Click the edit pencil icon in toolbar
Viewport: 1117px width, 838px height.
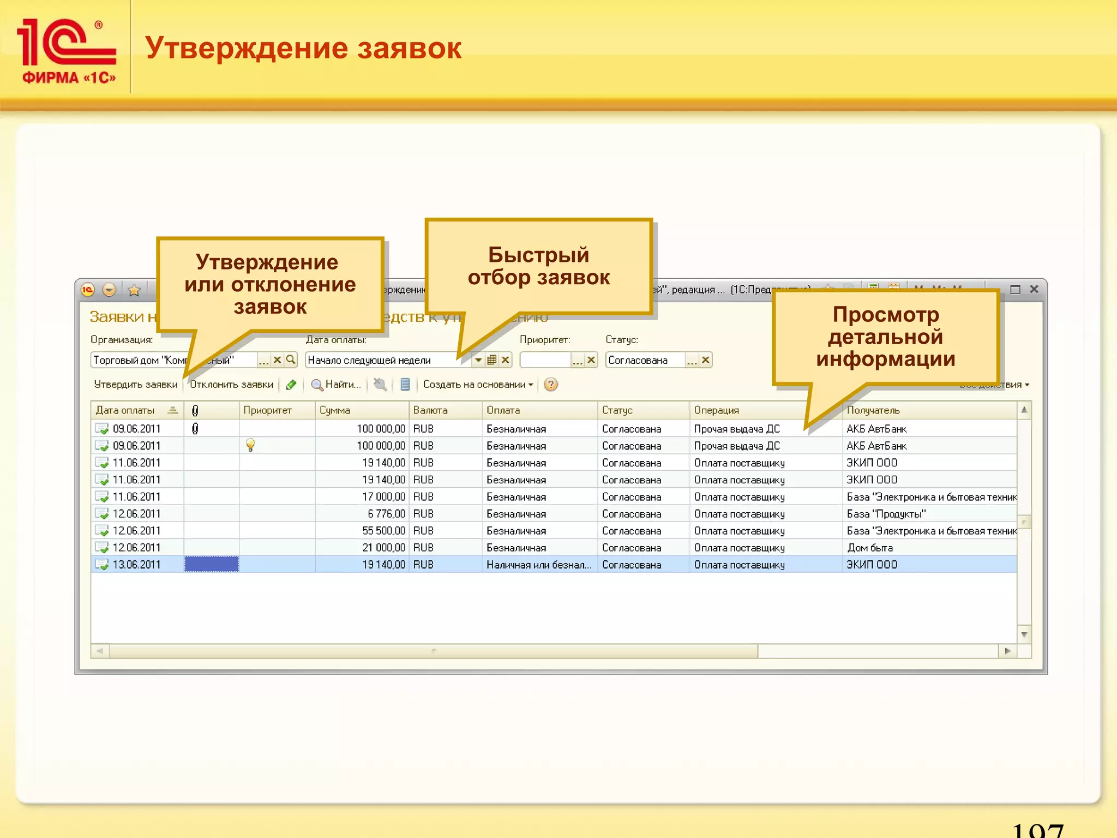point(291,385)
